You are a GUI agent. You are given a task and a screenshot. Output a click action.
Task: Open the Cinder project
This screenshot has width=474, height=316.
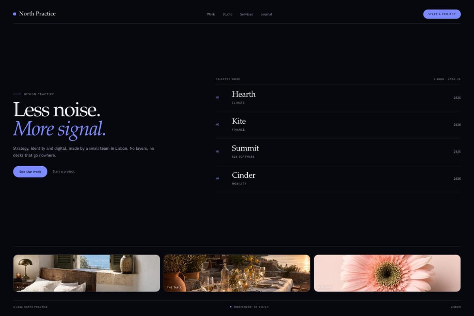338,179
